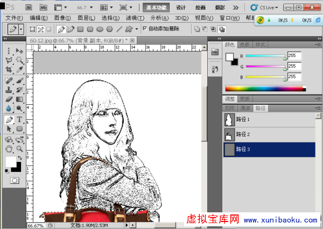Image resolution: width=323 pixels, height=229 pixels.
Task: Select the Zoom magnifier tool in toolbox
Action: tap(19, 148)
